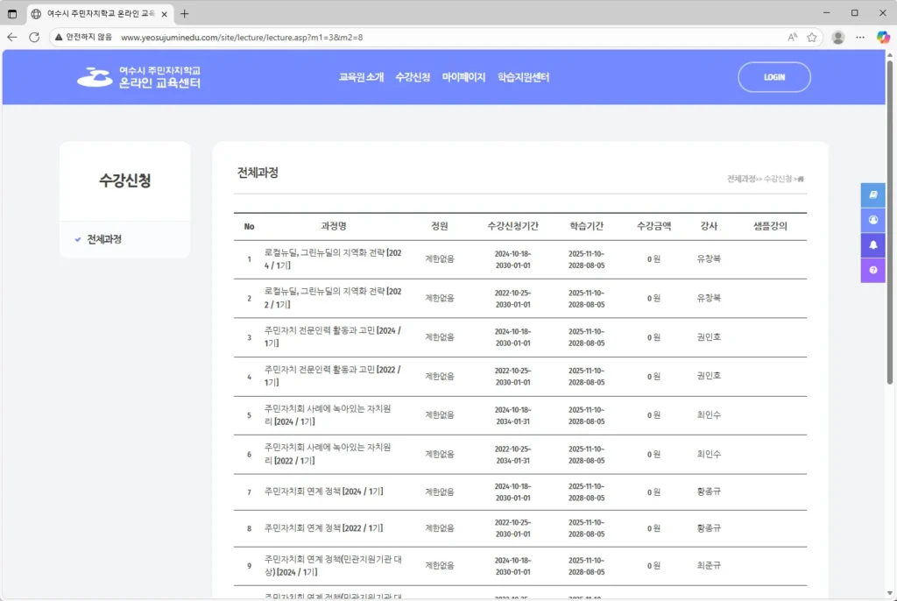Navigate back with the back arrow icon

pos(12,38)
